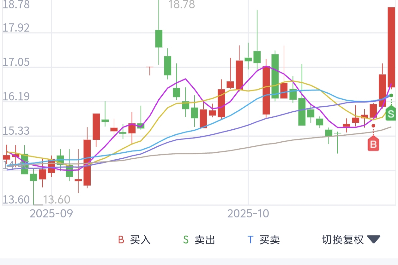Click the 切换复权 text label
398x265 pixels.
(x=343, y=240)
